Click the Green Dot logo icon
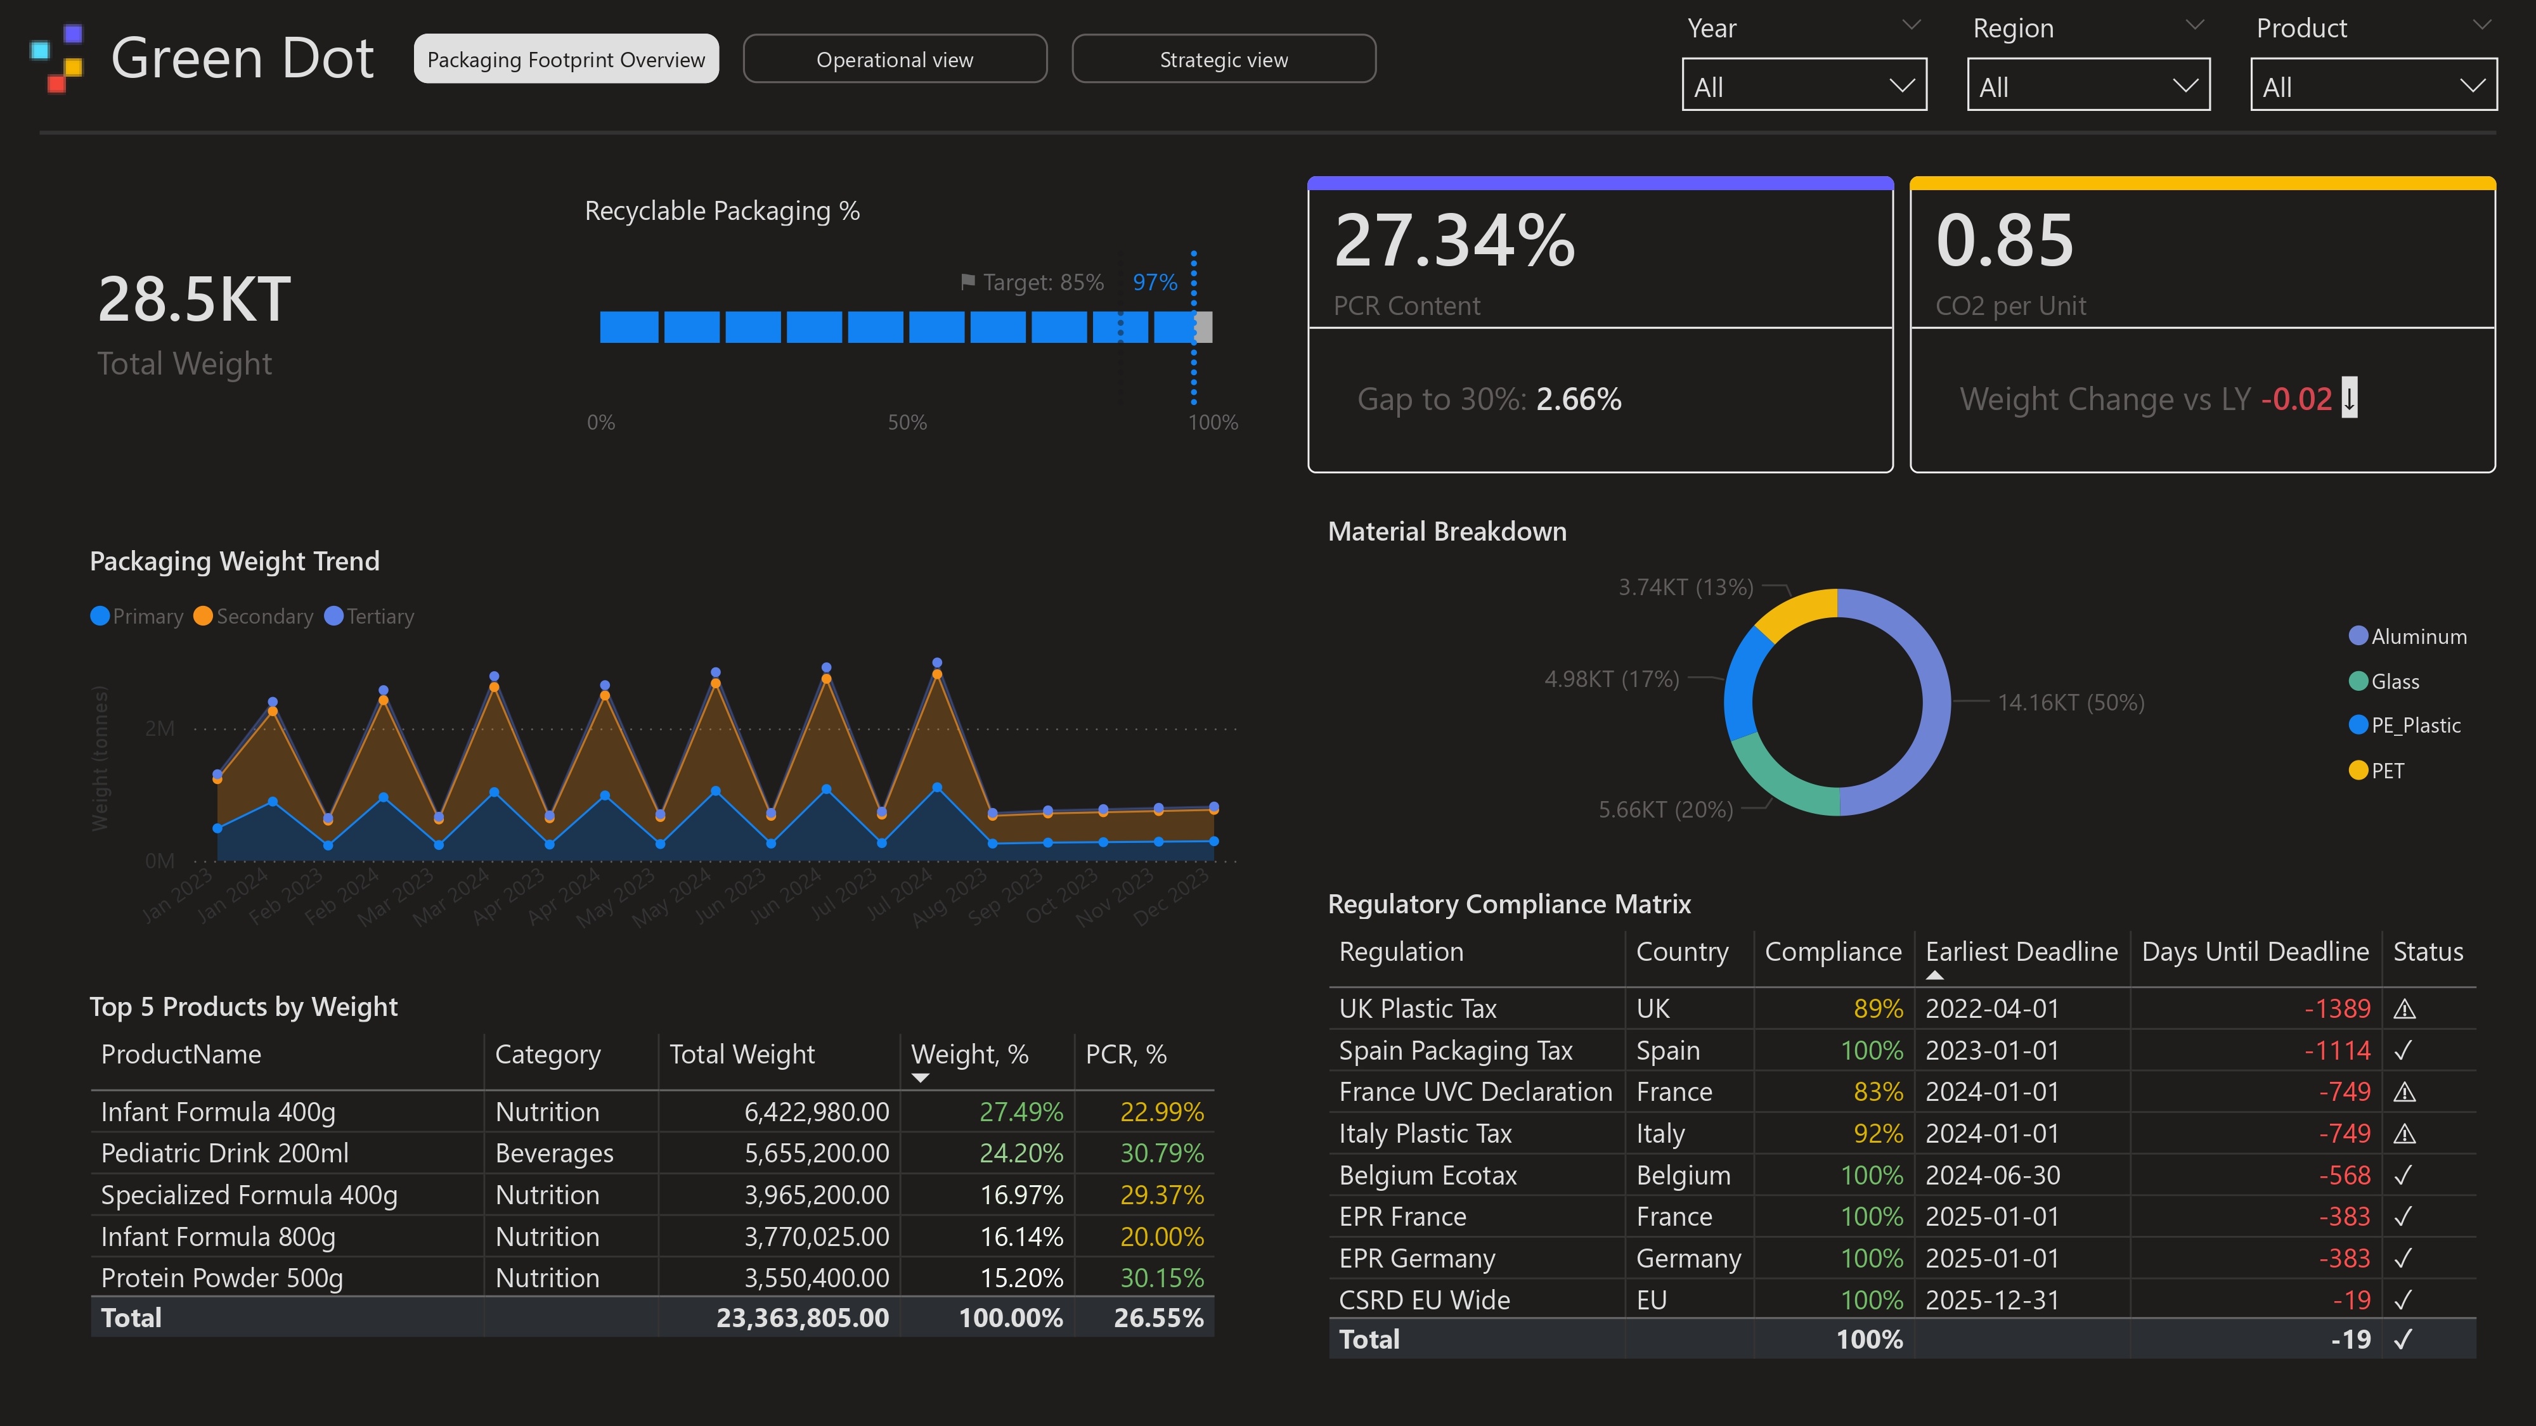Screen dimensions: 2536x1426 (x=57, y=58)
